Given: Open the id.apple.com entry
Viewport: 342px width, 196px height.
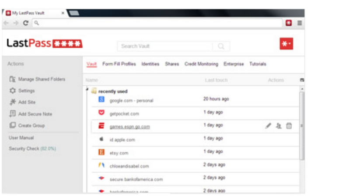Looking at the screenshot, I should click(122, 140).
